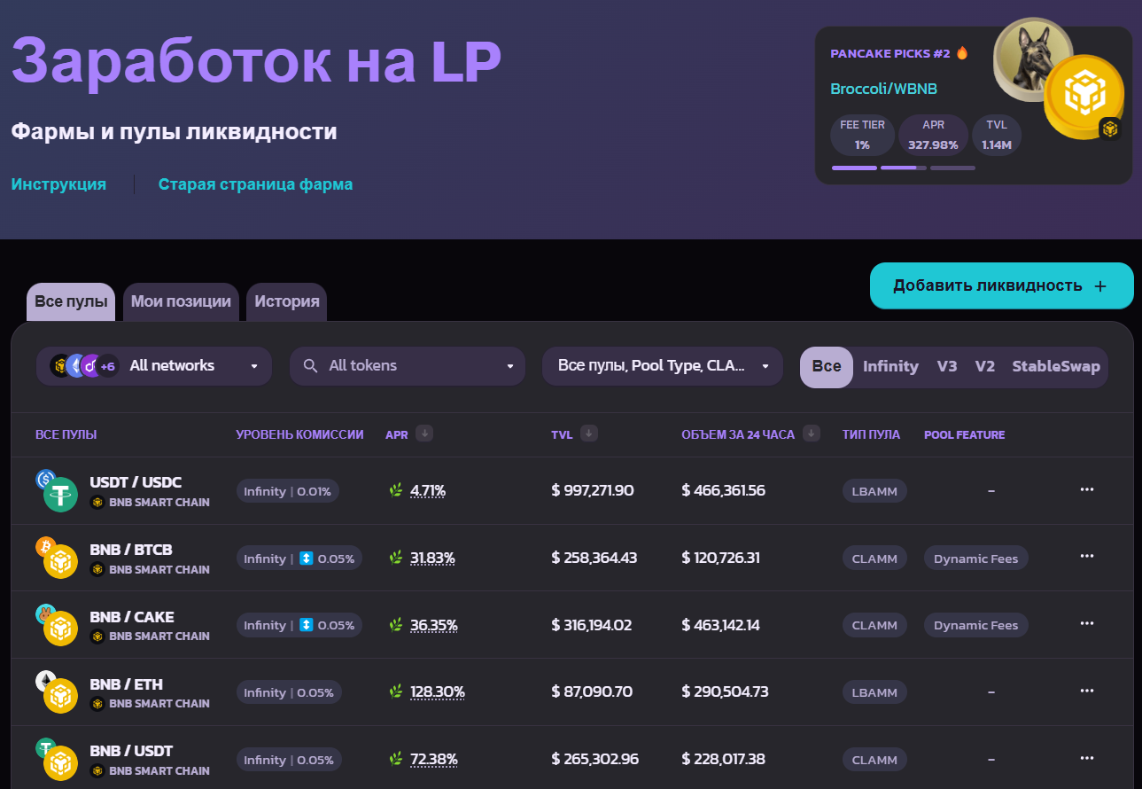1142x789 pixels.
Task: Sort pools by 24-hour volume arrow icon
Action: tap(811, 434)
